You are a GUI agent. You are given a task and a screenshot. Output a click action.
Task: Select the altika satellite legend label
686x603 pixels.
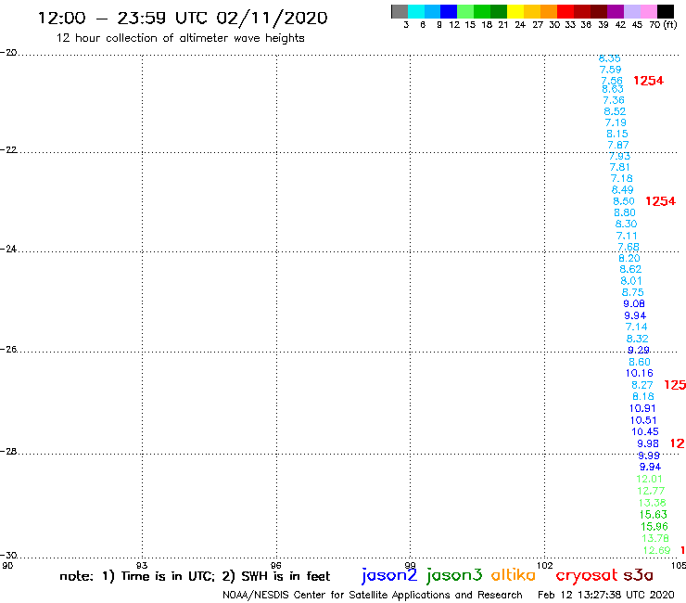514,574
